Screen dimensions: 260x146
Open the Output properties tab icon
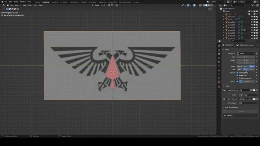pyautogui.click(x=219, y=54)
